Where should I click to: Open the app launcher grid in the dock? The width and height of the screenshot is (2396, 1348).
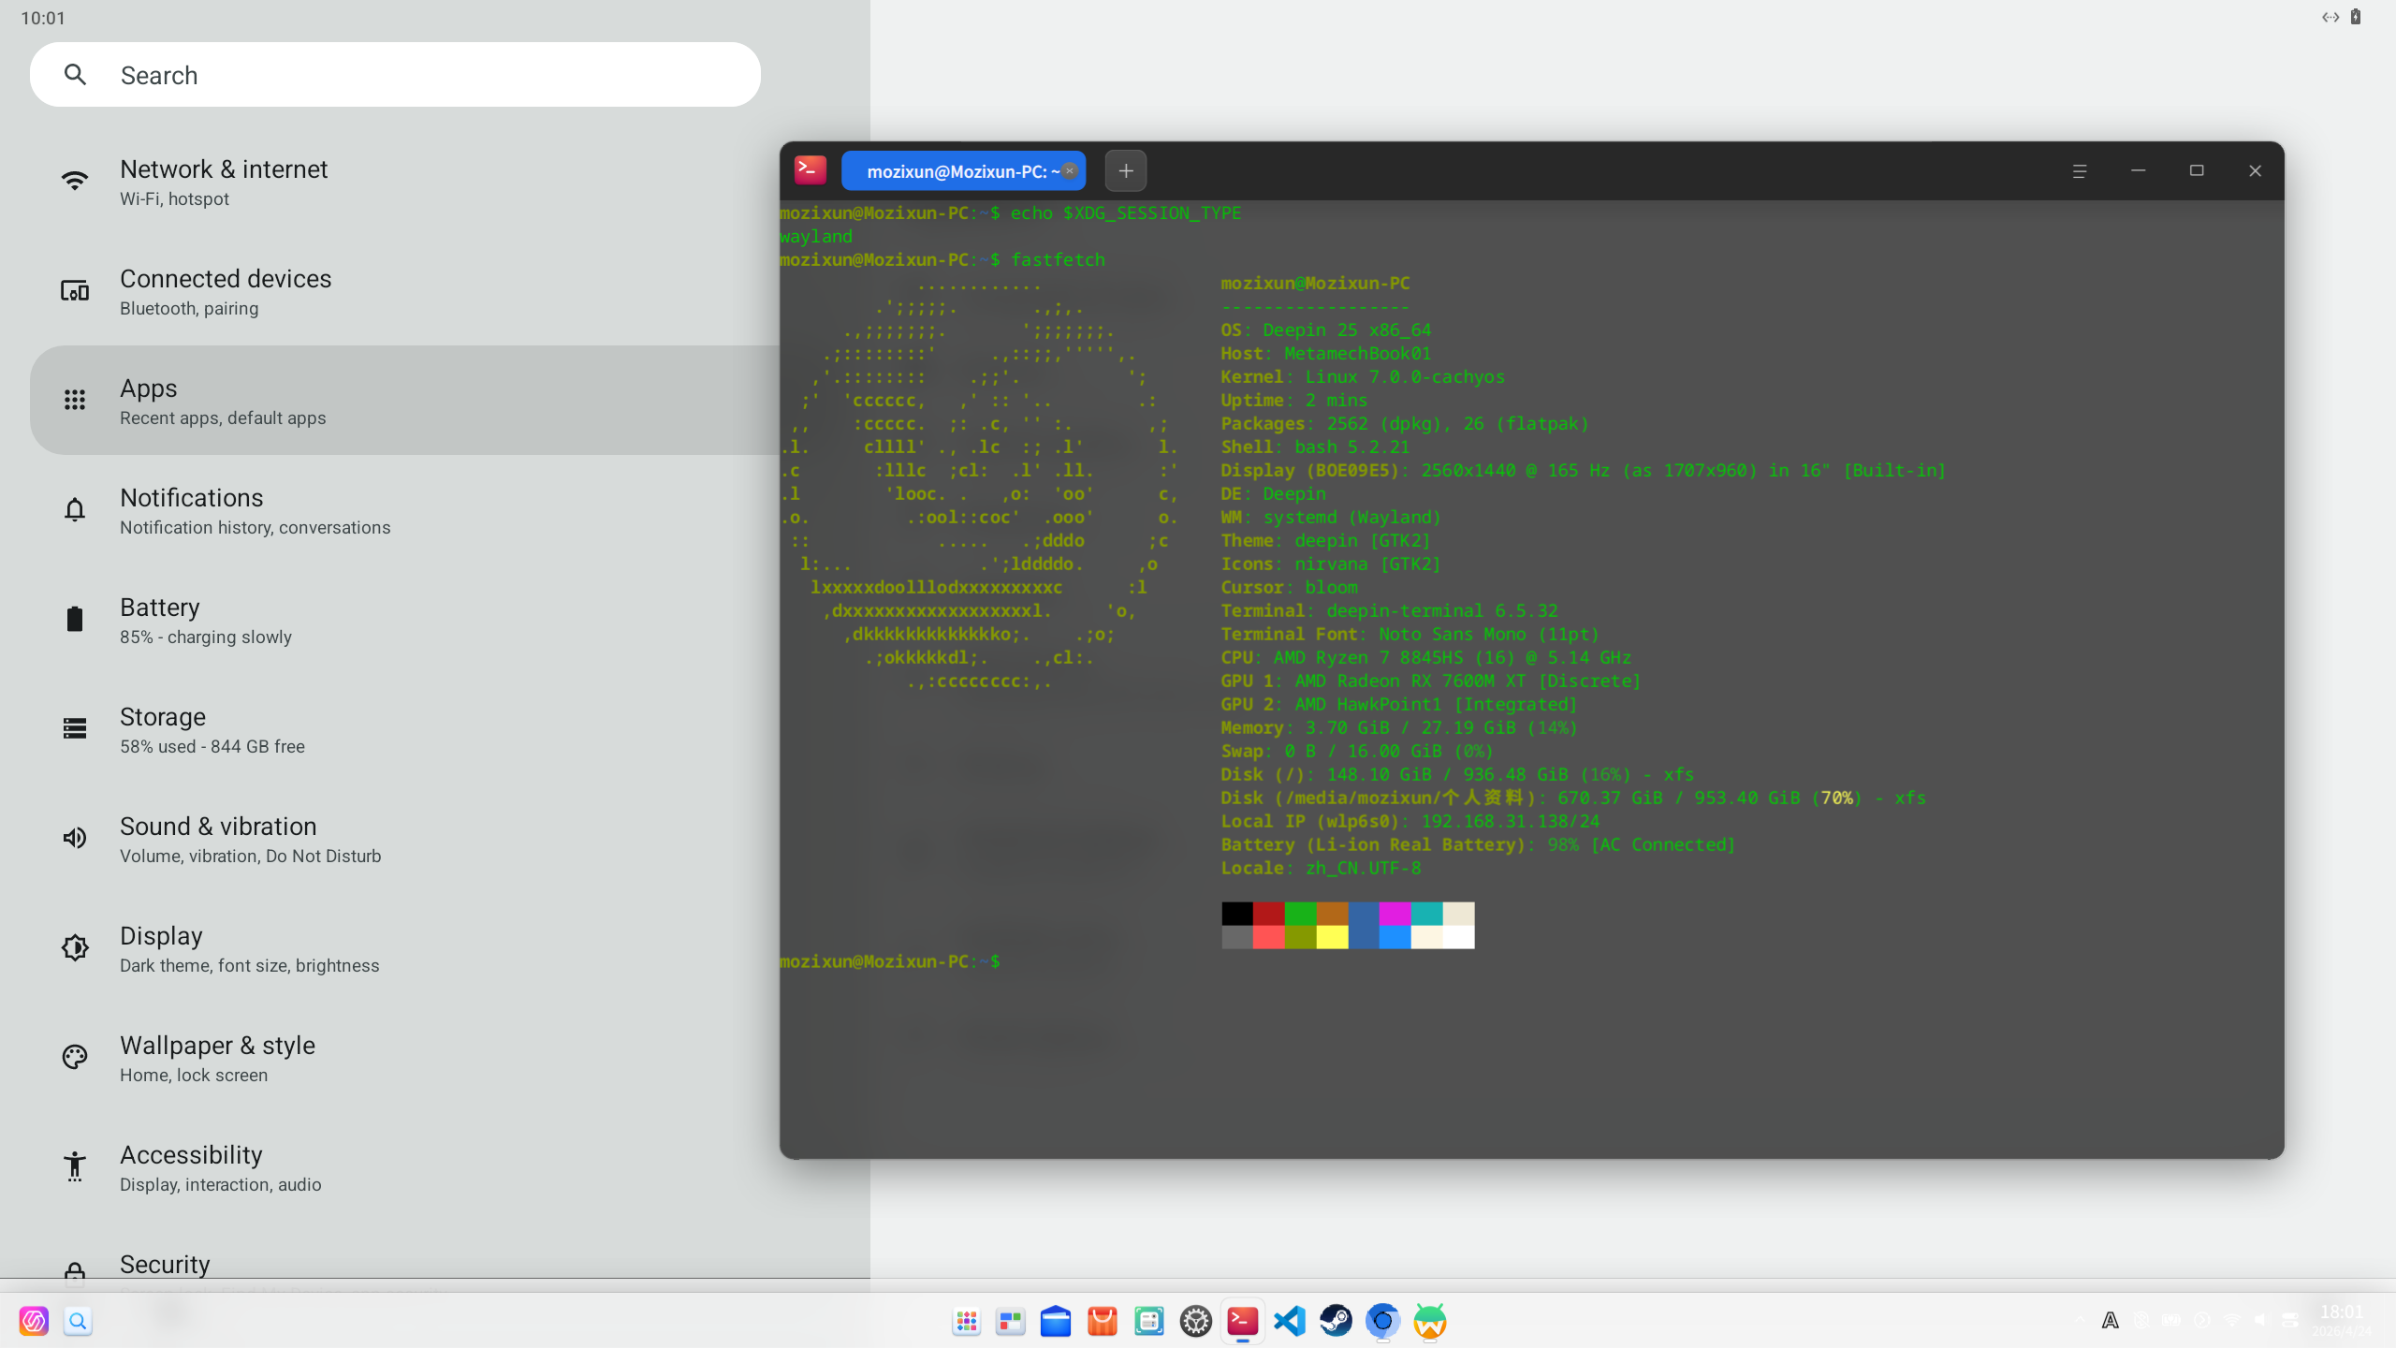pos(966,1321)
